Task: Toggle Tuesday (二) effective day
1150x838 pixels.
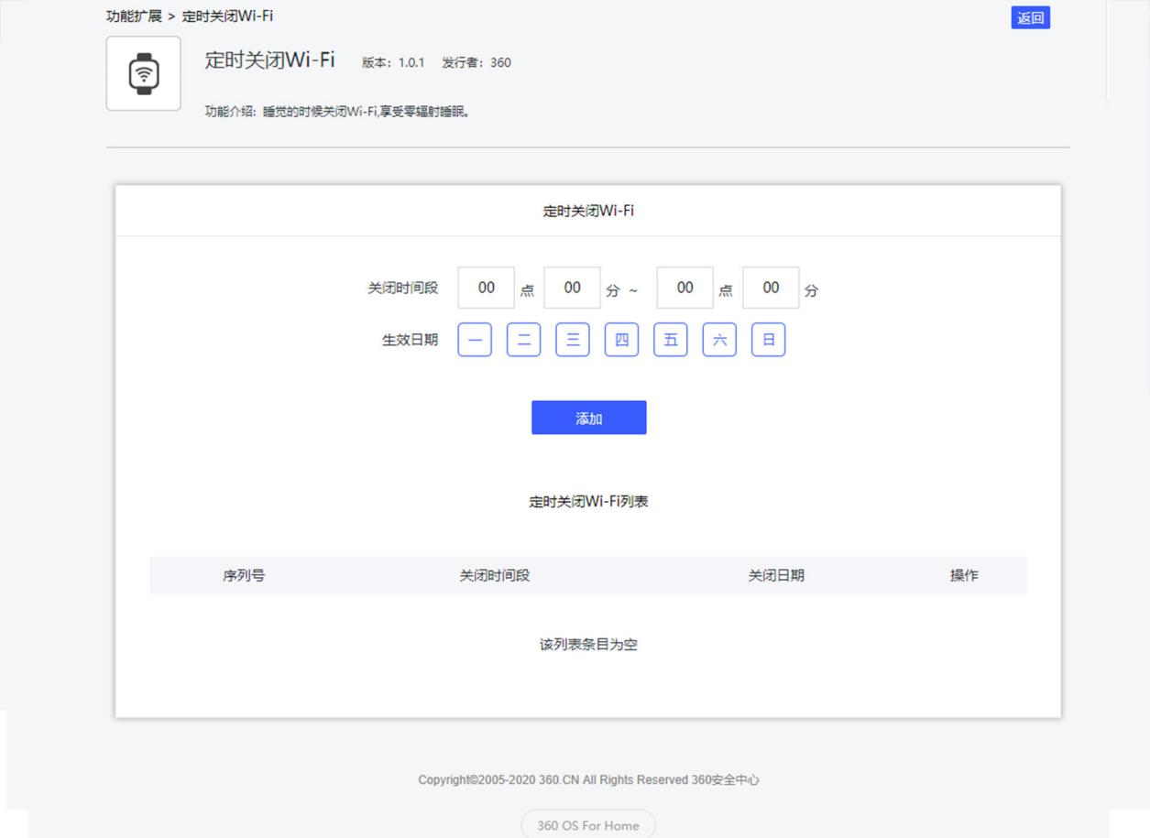Action: click(x=522, y=339)
